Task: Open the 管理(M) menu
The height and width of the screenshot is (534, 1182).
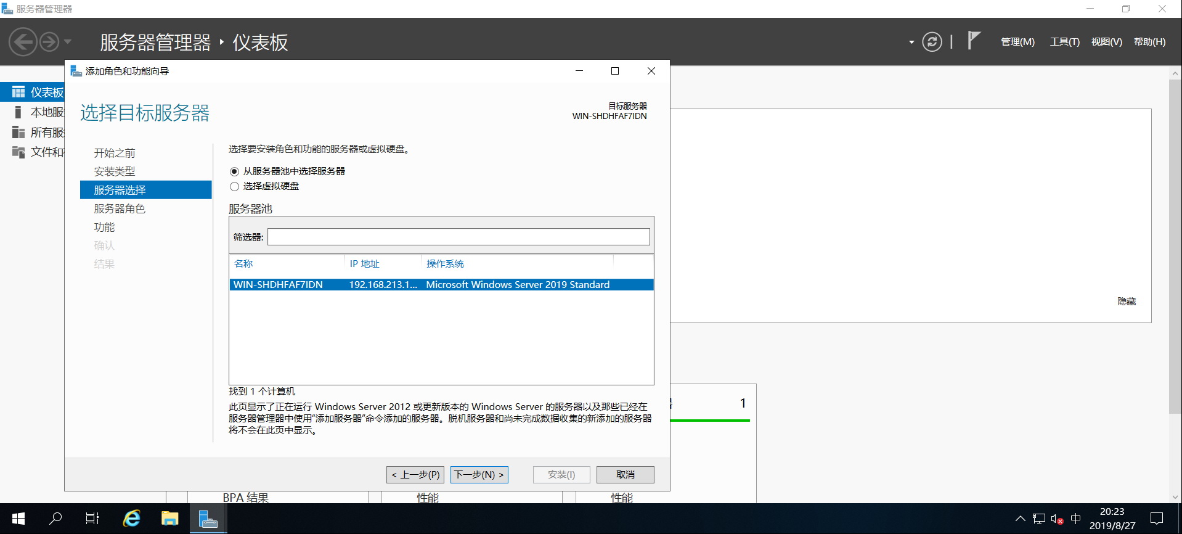Action: coord(1017,42)
